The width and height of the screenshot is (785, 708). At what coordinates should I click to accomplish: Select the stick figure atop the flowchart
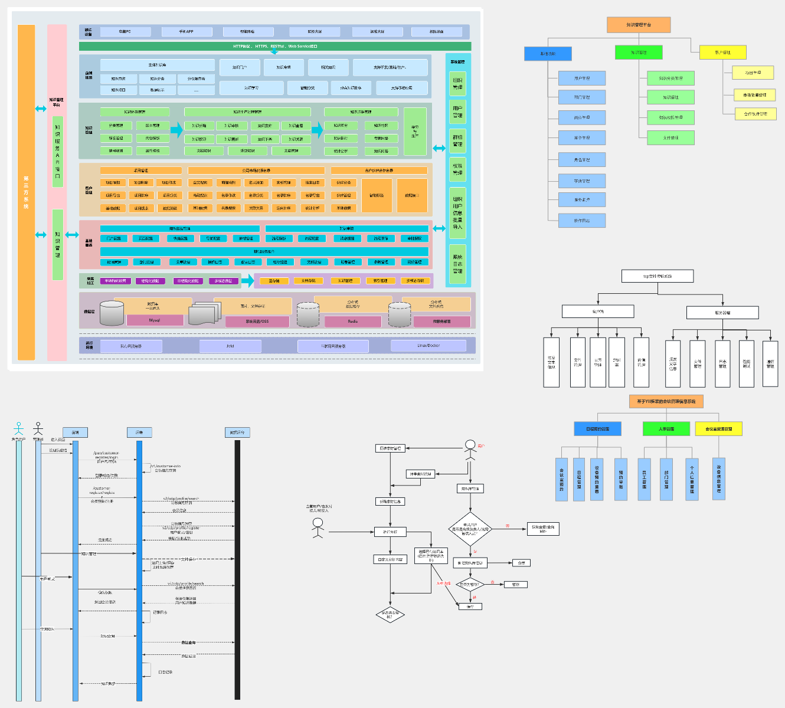(x=470, y=449)
